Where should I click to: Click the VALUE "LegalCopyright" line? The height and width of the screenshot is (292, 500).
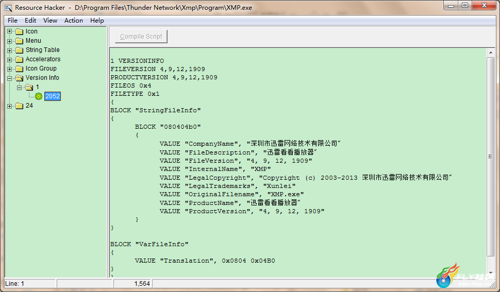[x=306, y=178]
